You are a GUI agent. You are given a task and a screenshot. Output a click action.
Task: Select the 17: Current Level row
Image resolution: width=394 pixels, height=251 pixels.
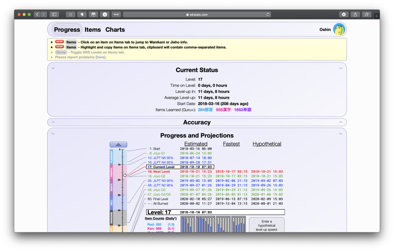[x=180, y=167]
